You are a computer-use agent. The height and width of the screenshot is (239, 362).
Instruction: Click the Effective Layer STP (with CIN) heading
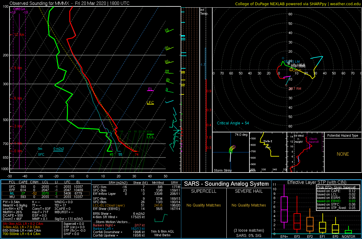[x=317, y=182]
